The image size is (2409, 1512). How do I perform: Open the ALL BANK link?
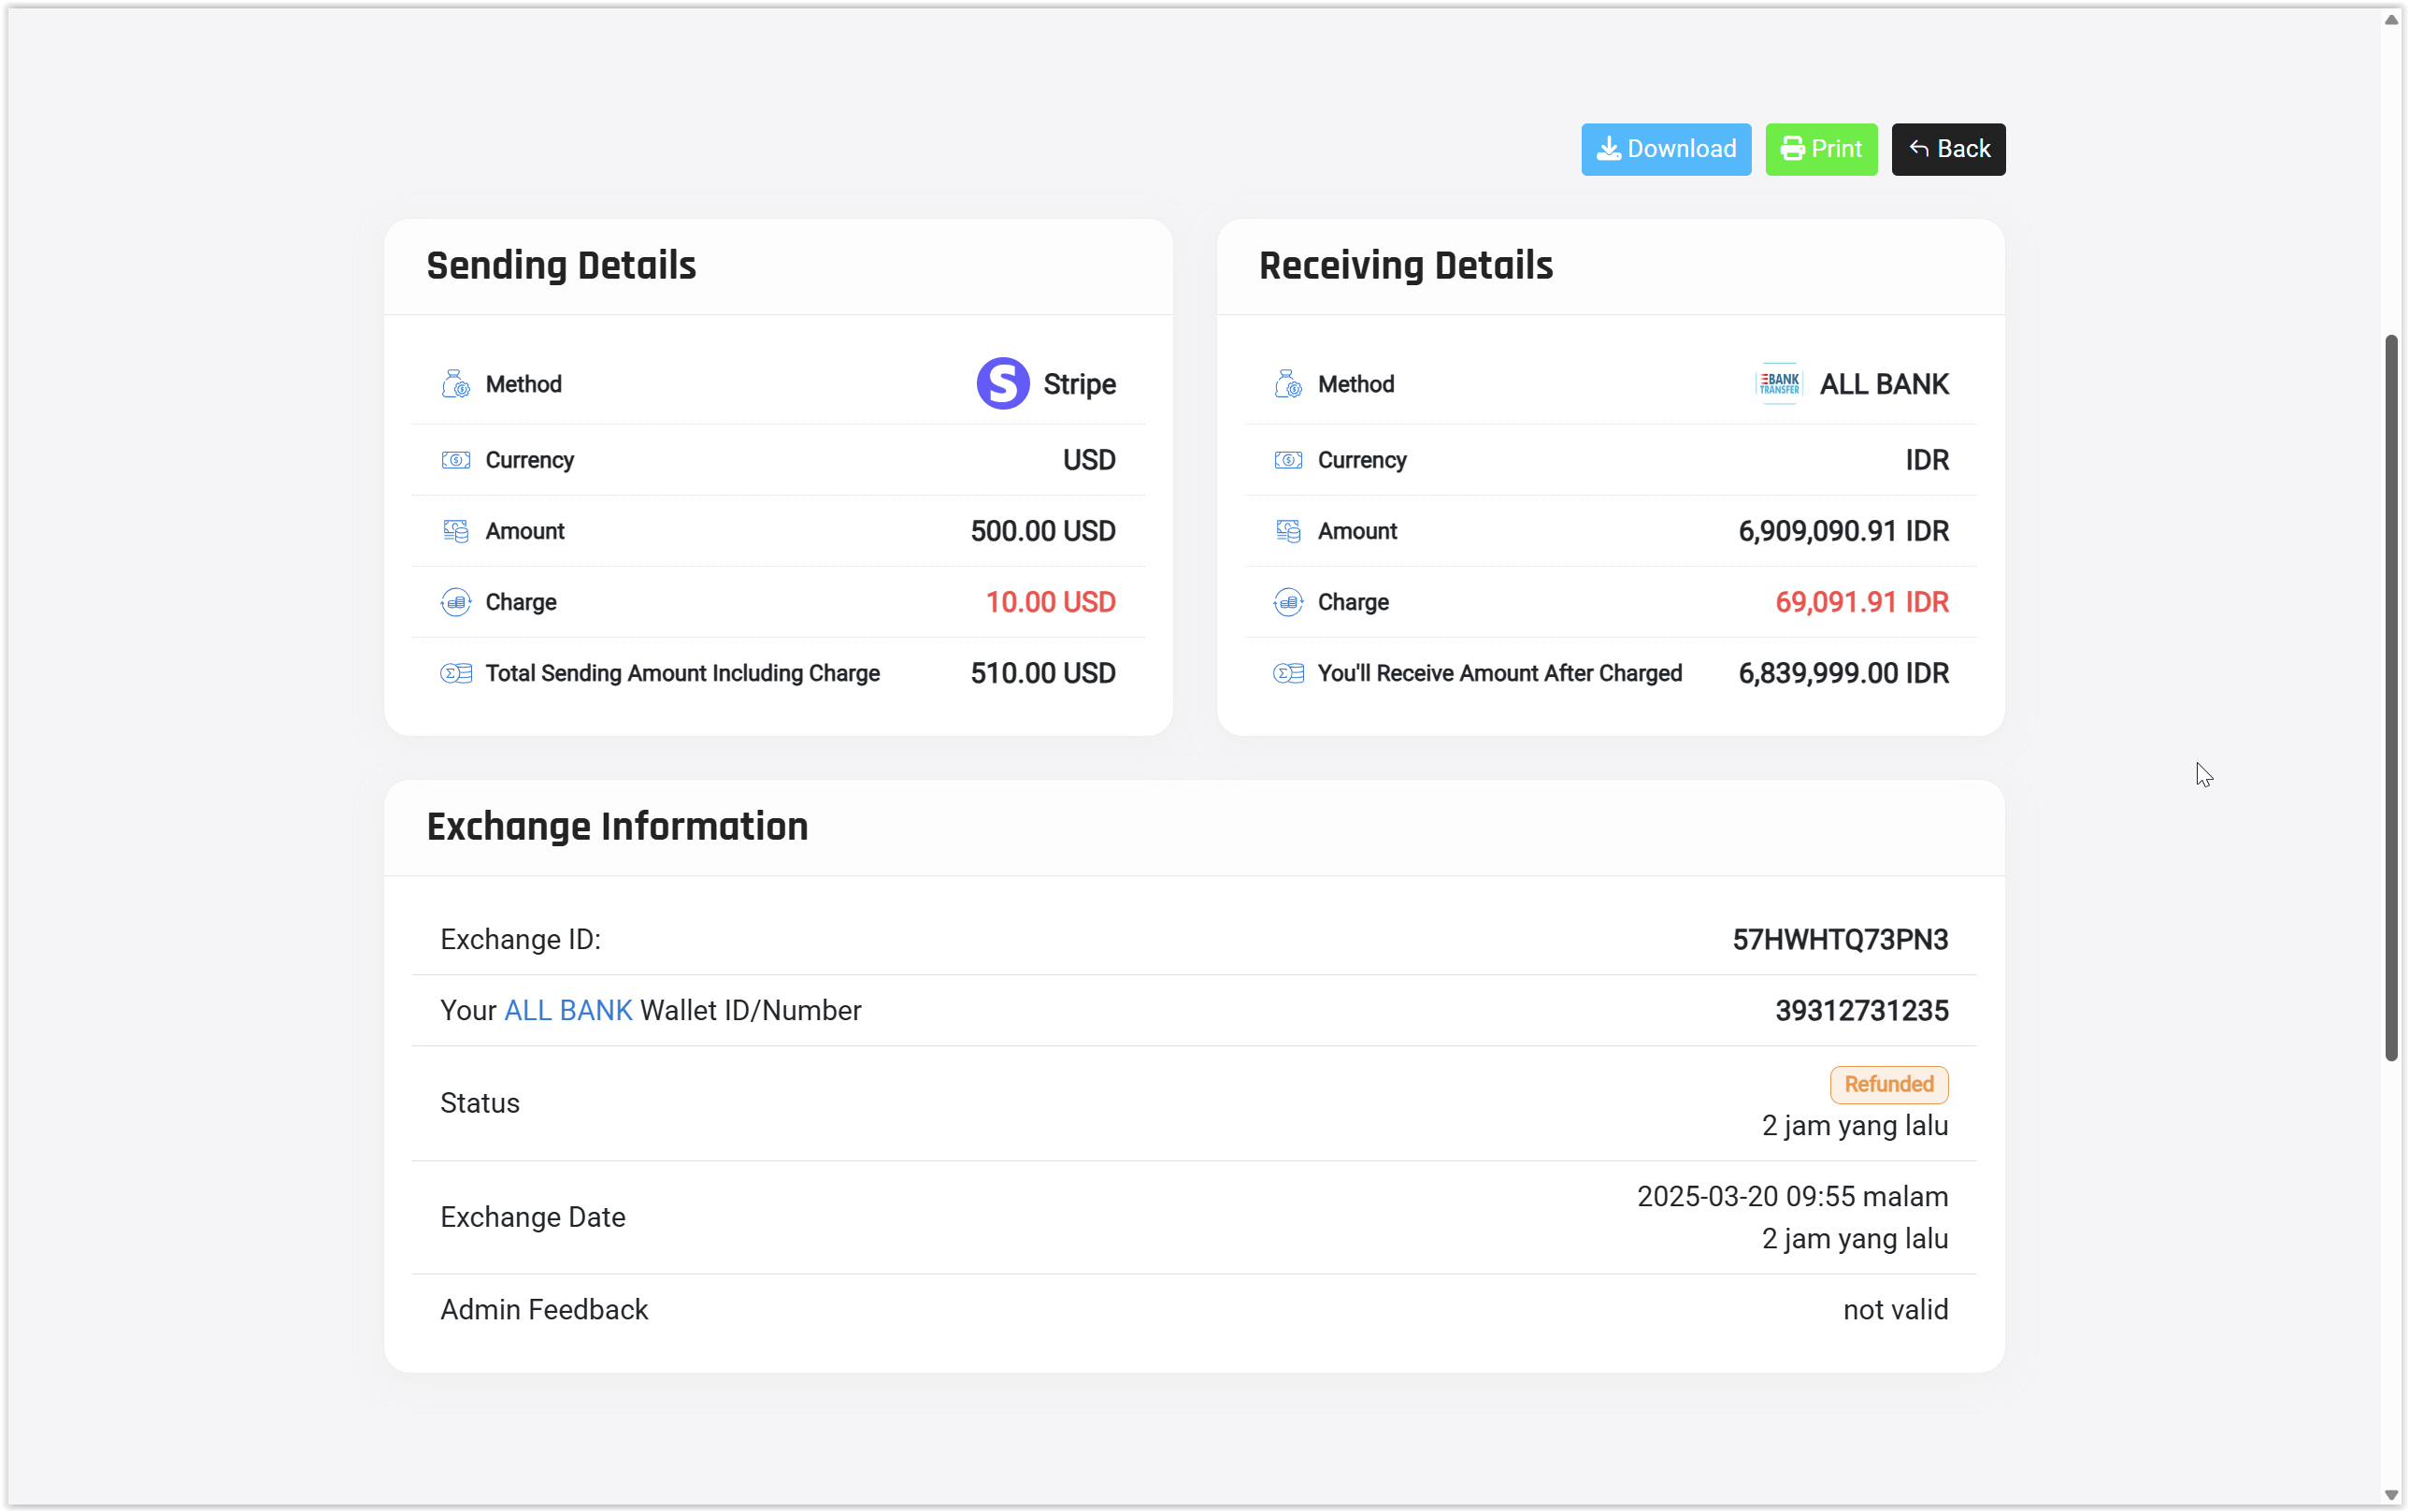pos(567,1010)
